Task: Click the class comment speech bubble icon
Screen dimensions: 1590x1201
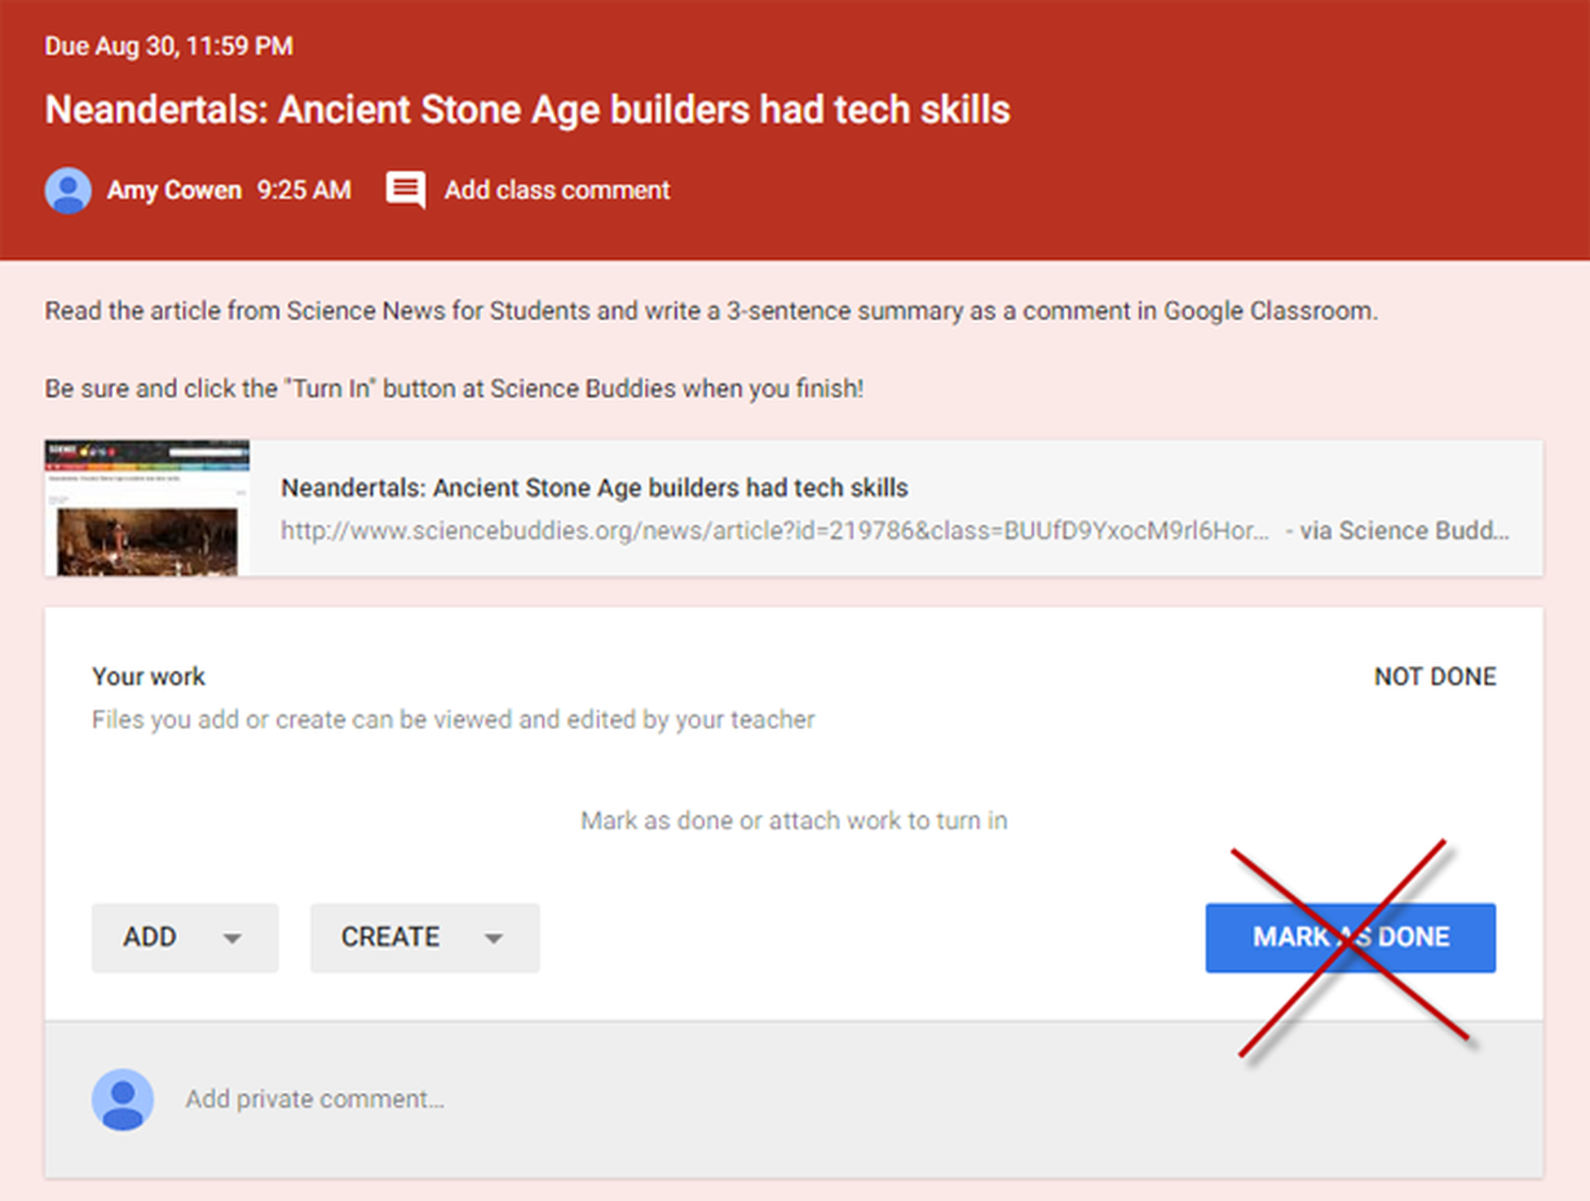Action: [x=405, y=190]
